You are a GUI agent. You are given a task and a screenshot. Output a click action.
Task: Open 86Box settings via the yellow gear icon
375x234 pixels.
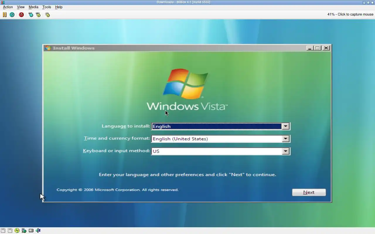point(47,14)
